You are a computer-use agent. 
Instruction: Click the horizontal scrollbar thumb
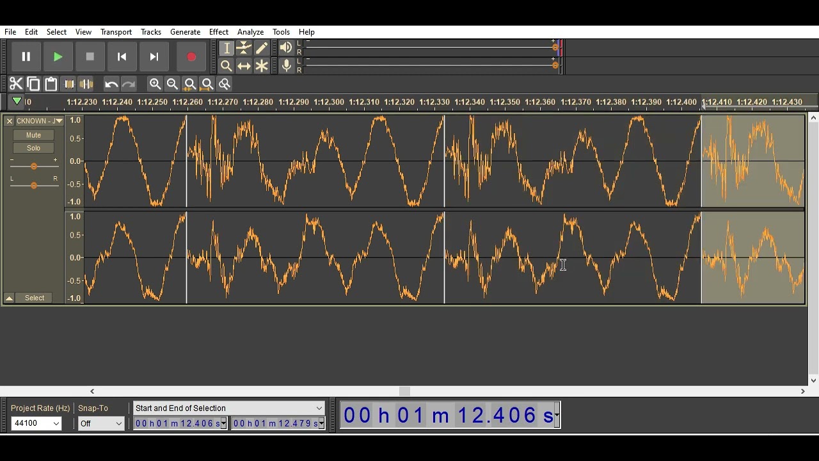pyautogui.click(x=404, y=391)
